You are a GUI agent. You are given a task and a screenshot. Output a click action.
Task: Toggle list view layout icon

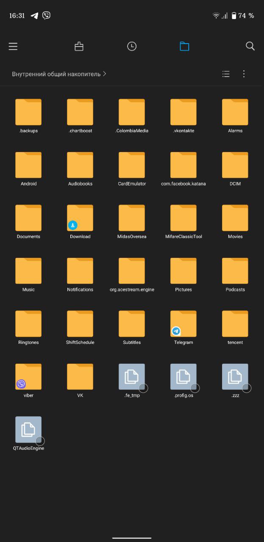click(x=226, y=74)
